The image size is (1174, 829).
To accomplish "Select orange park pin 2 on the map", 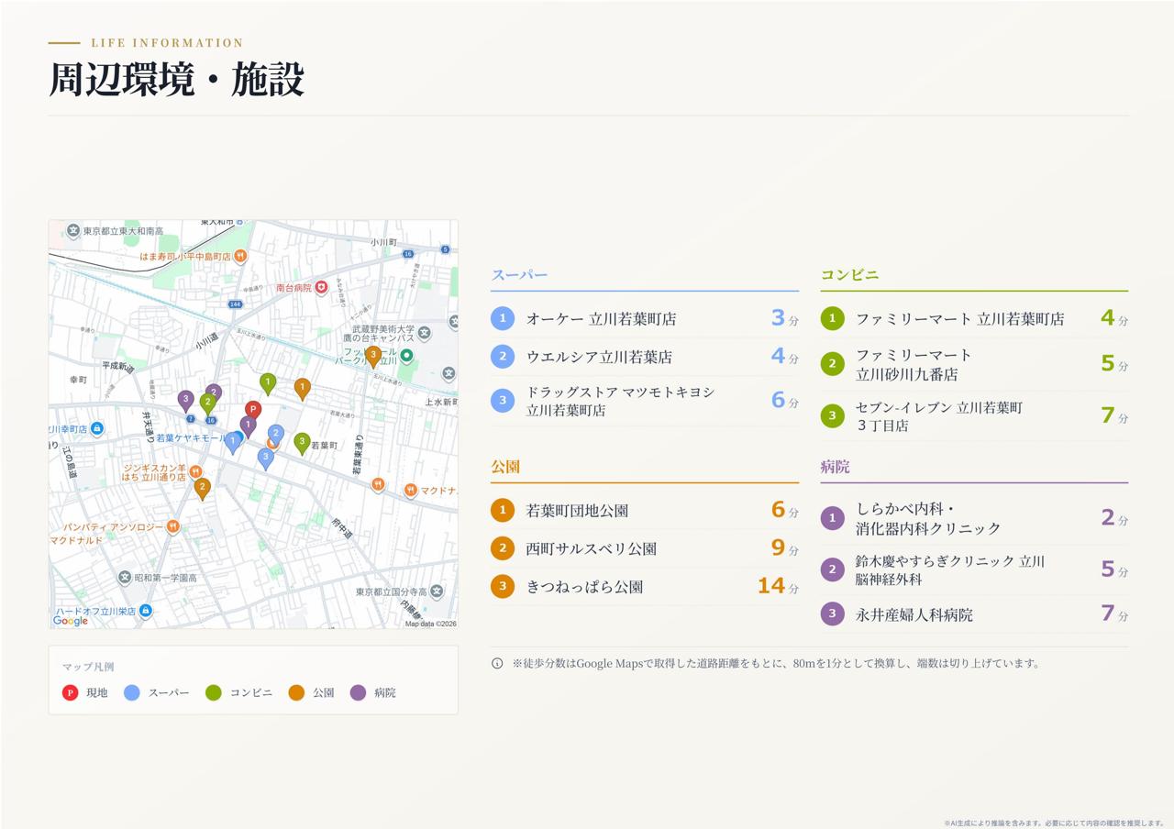I will click(x=203, y=488).
